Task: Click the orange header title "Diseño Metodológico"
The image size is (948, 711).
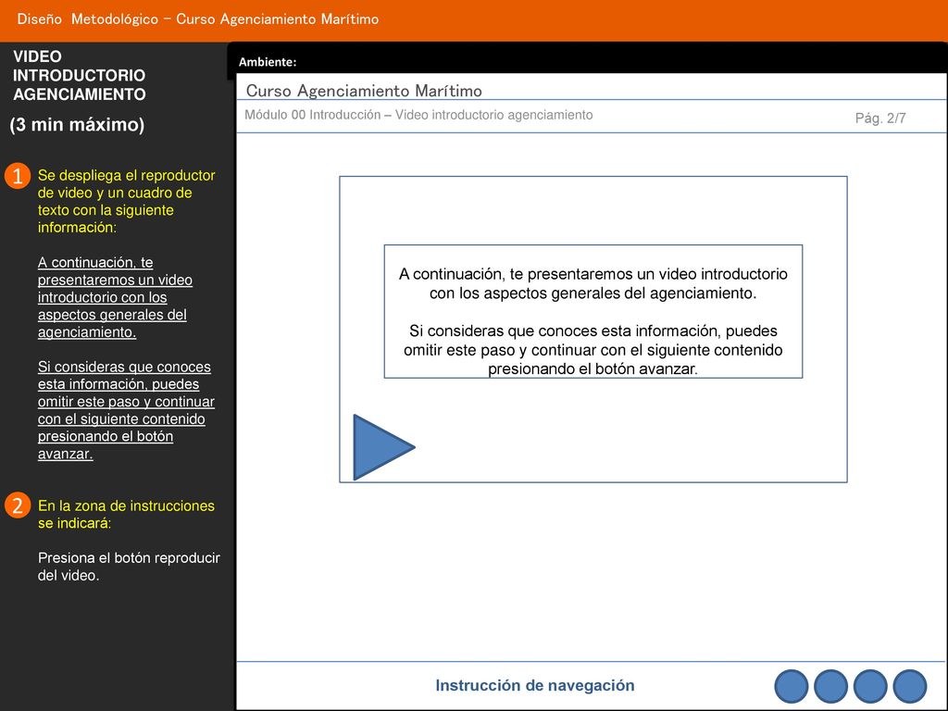Action: coord(198,19)
